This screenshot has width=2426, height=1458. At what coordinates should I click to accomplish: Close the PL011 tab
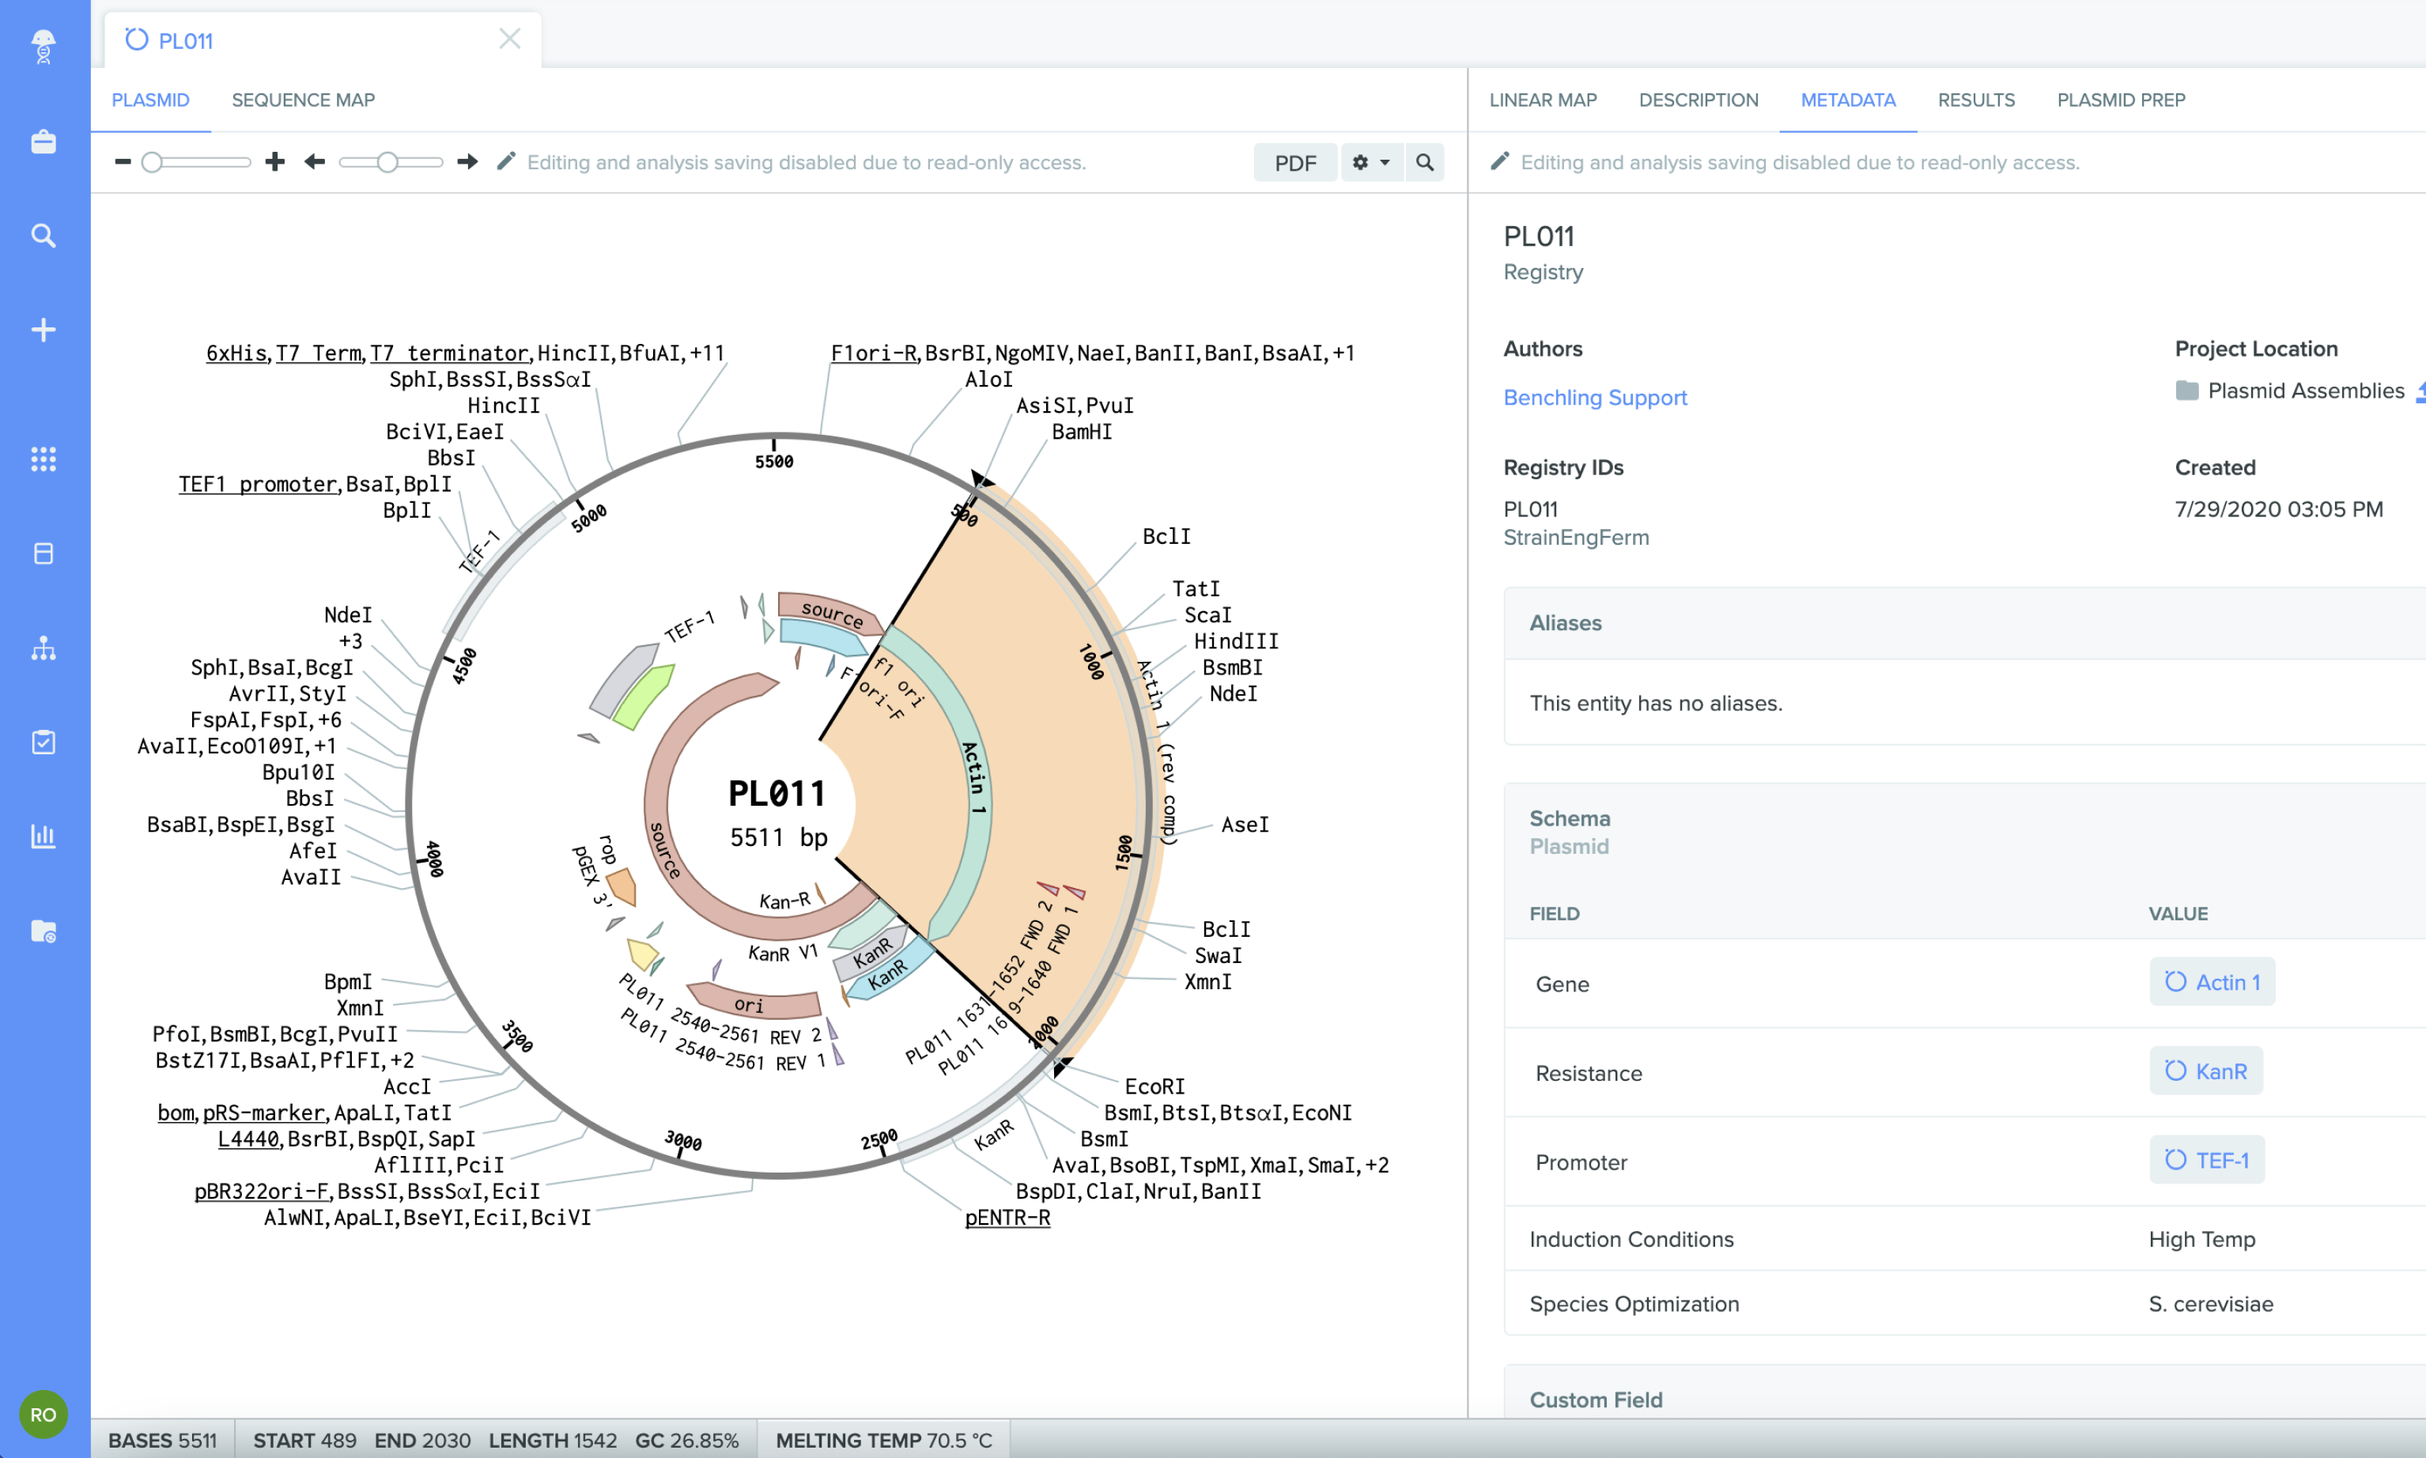click(509, 38)
